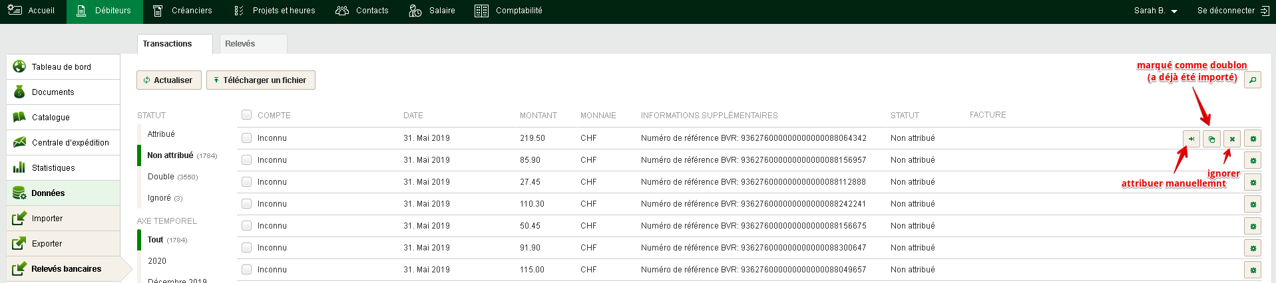Screen dimensions: 1276x283
Task: Click Télécharger un fichier button
Action: (261, 80)
